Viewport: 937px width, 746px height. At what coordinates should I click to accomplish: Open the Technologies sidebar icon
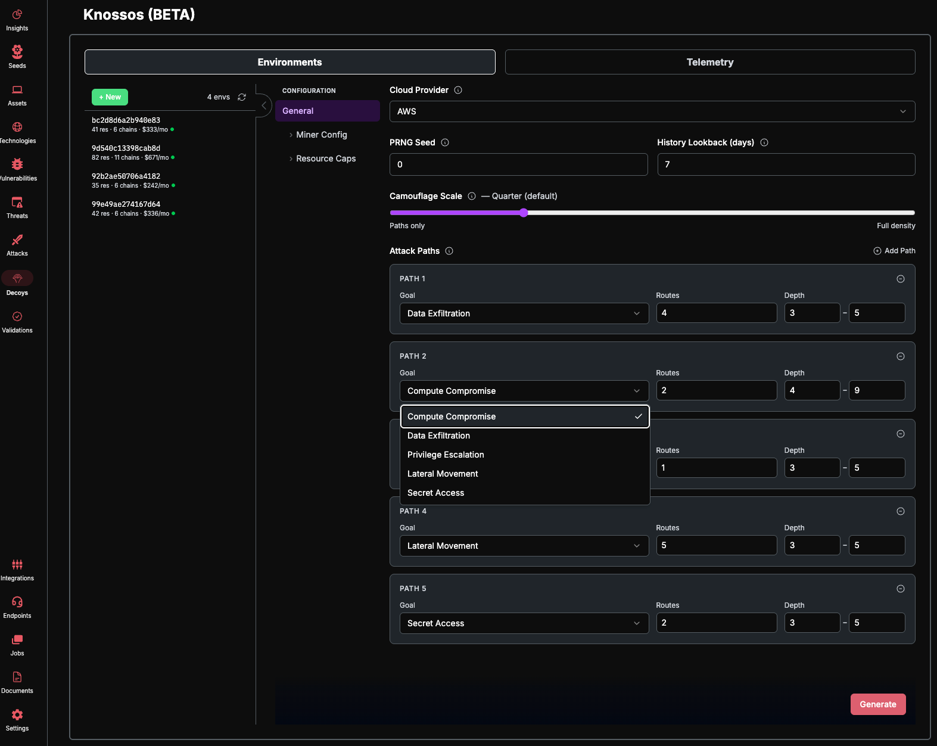pyautogui.click(x=17, y=127)
